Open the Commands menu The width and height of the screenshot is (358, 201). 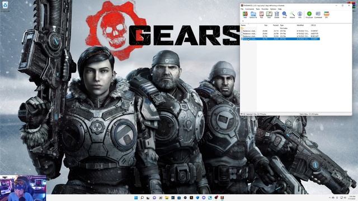coord(249,9)
